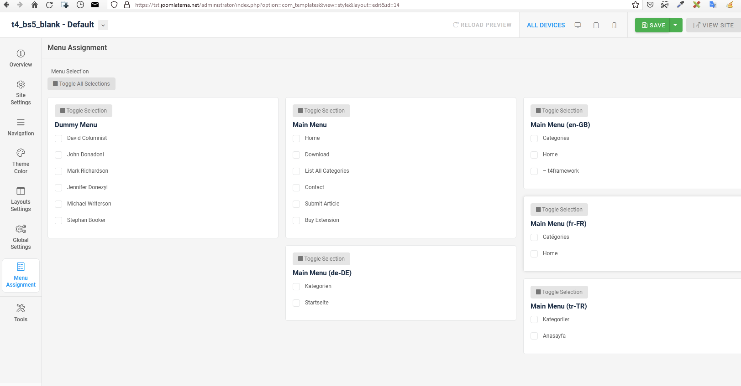This screenshot has height=386, width=741.
Task: Save the template style
Action: point(653,25)
